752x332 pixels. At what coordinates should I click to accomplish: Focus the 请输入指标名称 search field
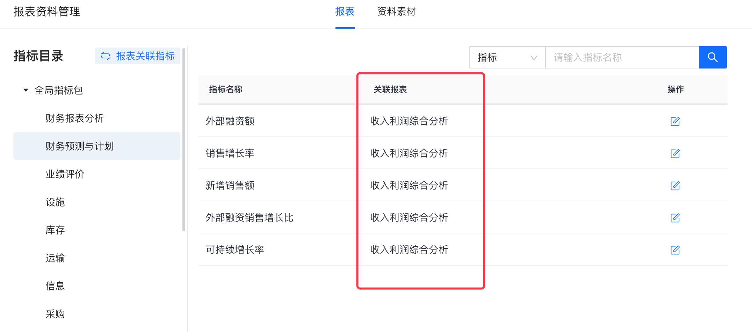click(x=622, y=57)
